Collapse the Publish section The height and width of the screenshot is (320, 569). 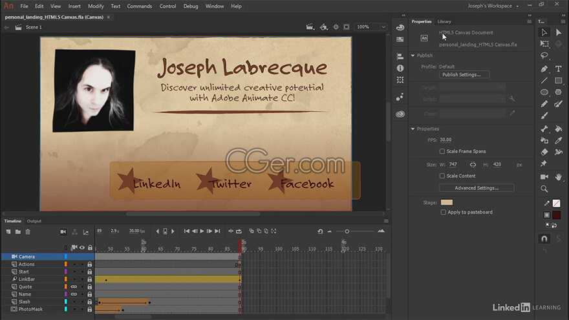(x=413, y=56)
